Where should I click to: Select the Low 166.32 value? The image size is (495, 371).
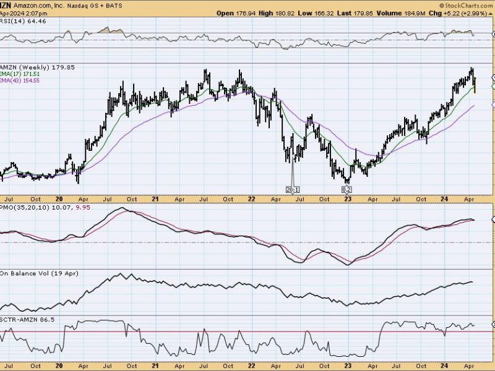[x=316, y=13]
